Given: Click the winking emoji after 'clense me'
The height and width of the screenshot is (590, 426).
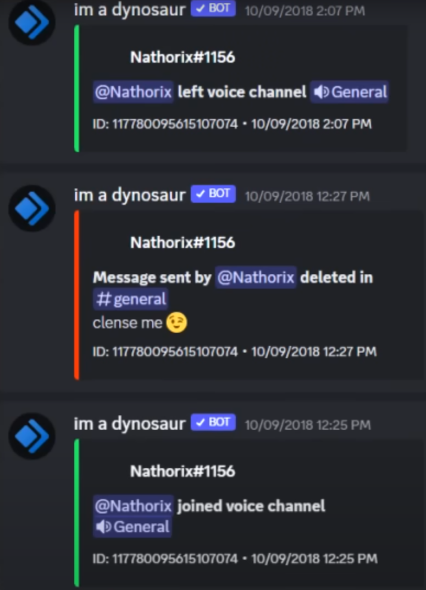Looking at the screenshot, I should 176,322.
